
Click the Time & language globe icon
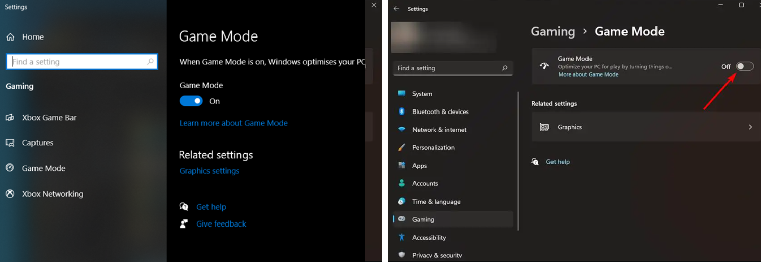pyautogui.click(x=402, y=202)
